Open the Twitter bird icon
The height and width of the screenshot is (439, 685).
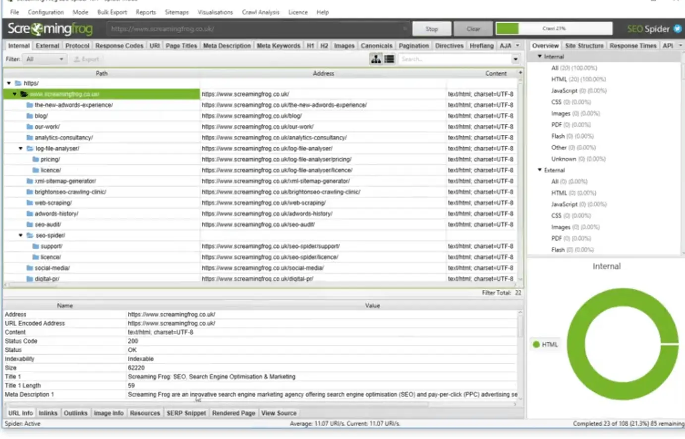(x=678, y=29)
